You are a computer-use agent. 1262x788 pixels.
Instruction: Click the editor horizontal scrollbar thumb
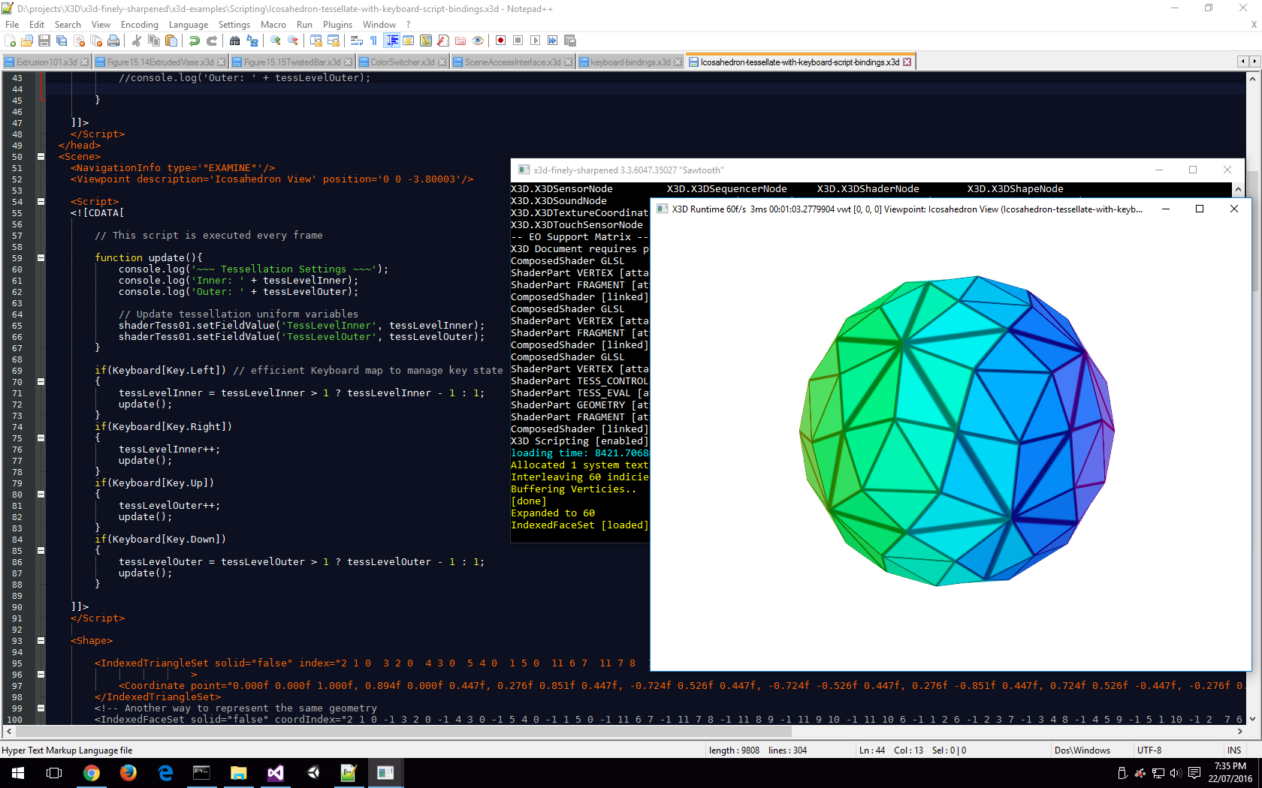[x=402, y=732]
